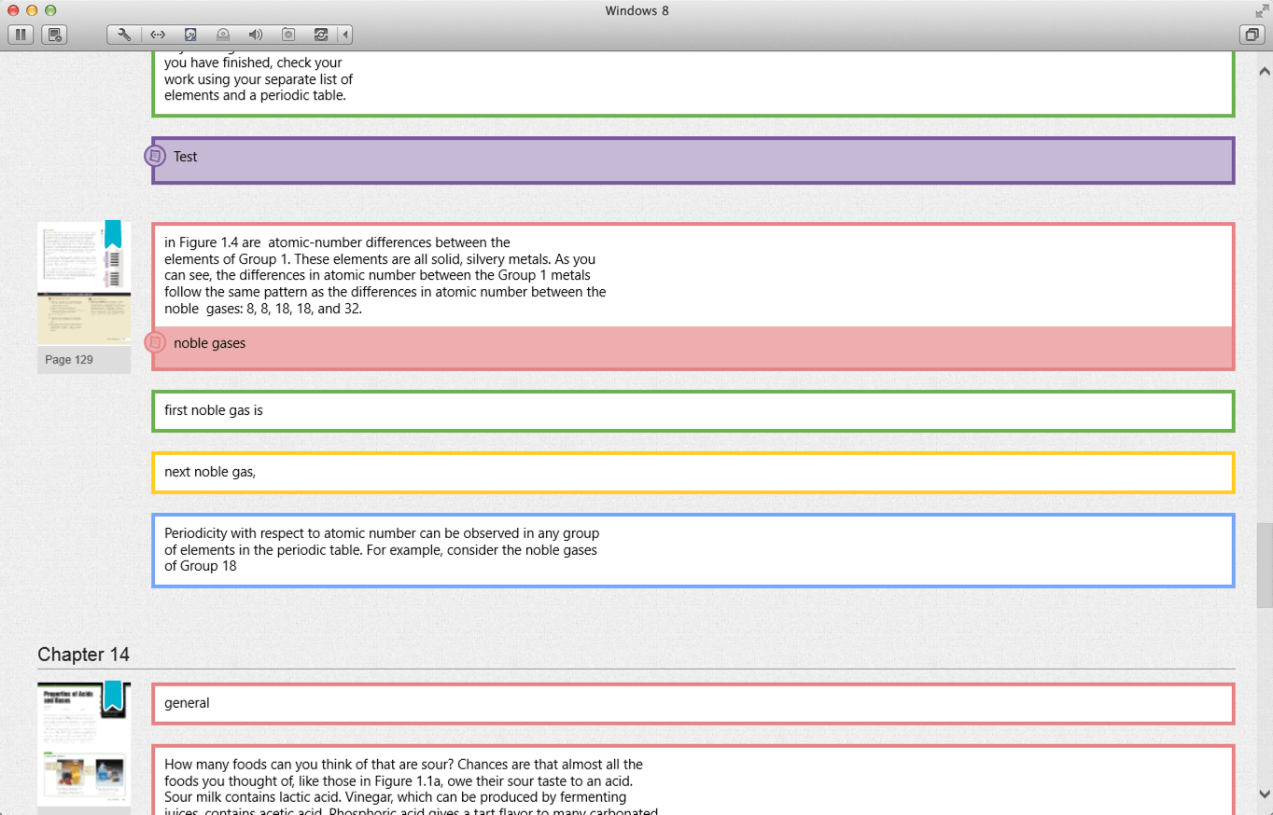This screenshot has height=815, width=1273.
Task: Select green highlight 'you have finished, check your'
Action: [x=693, y=84]
